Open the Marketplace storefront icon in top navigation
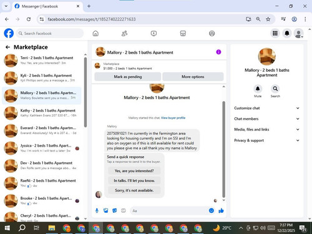The width and height of the screenshot is (312, 234). 183,33
